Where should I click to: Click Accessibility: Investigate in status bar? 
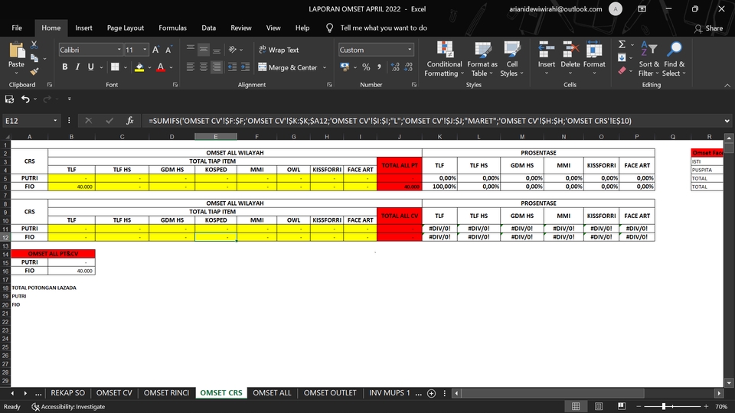click(x=68, y=406)
